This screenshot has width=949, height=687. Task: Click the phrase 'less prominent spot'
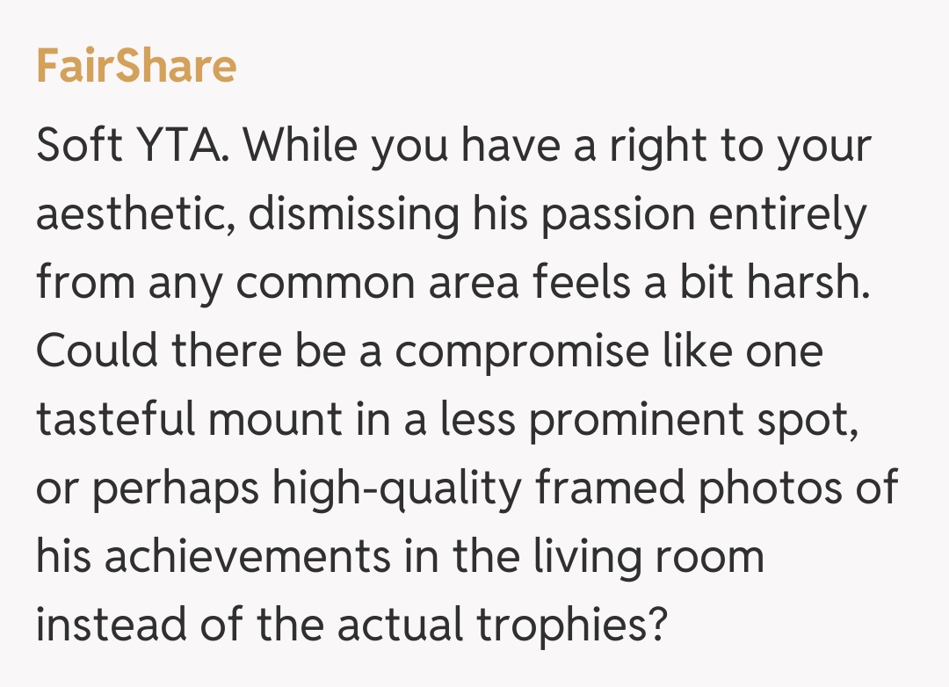pyautogui.click(x=685, y=420)
